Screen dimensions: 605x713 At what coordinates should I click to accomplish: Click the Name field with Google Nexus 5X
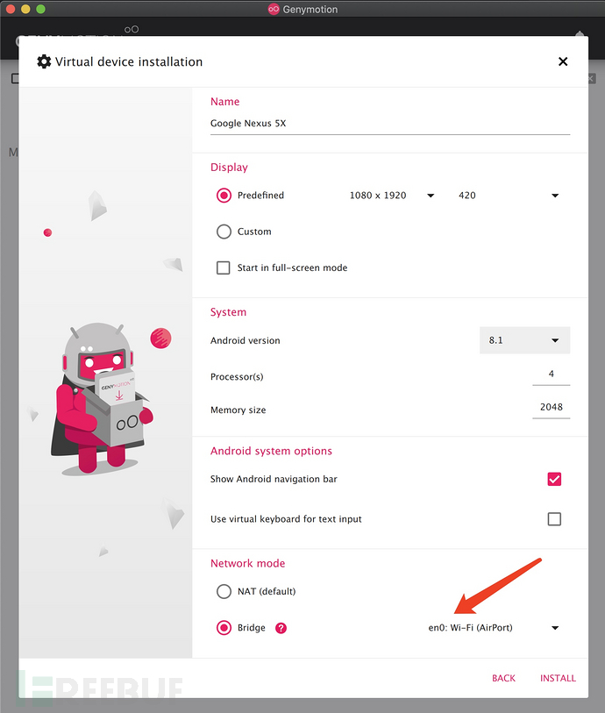point(390,124)
